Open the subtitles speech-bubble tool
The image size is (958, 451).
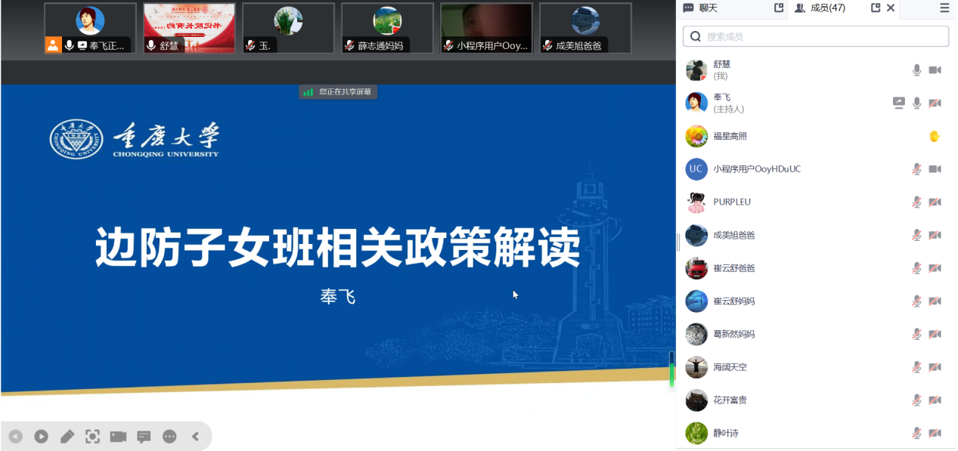coord(144,437)
